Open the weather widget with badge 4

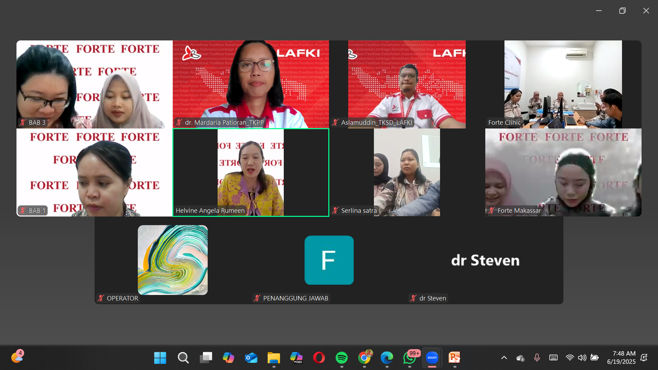17,357
